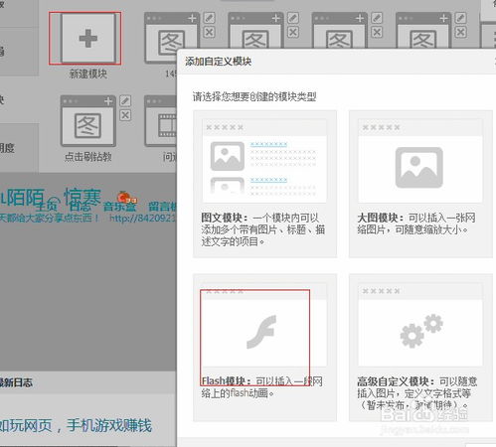Viewport: 496px width, 447px height.
Task: Open the 点击刷钻教 image module
Action: point(88,121)
